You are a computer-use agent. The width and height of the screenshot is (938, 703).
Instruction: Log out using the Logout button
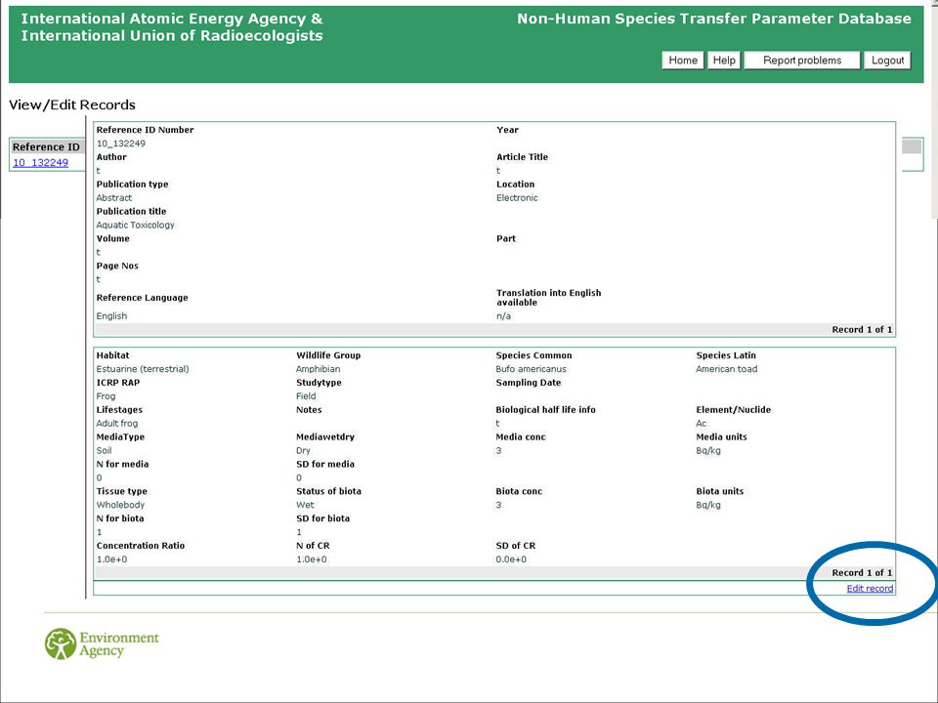point(887,61)
